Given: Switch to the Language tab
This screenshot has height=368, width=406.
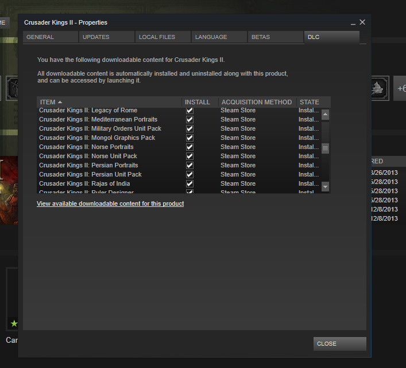Looking at the screenshot, I should pyautogui.click(x=219, y=37).
